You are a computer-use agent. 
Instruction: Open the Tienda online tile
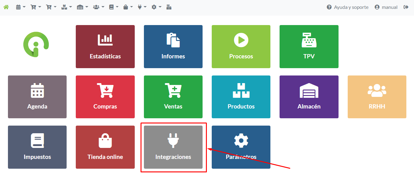105,147
